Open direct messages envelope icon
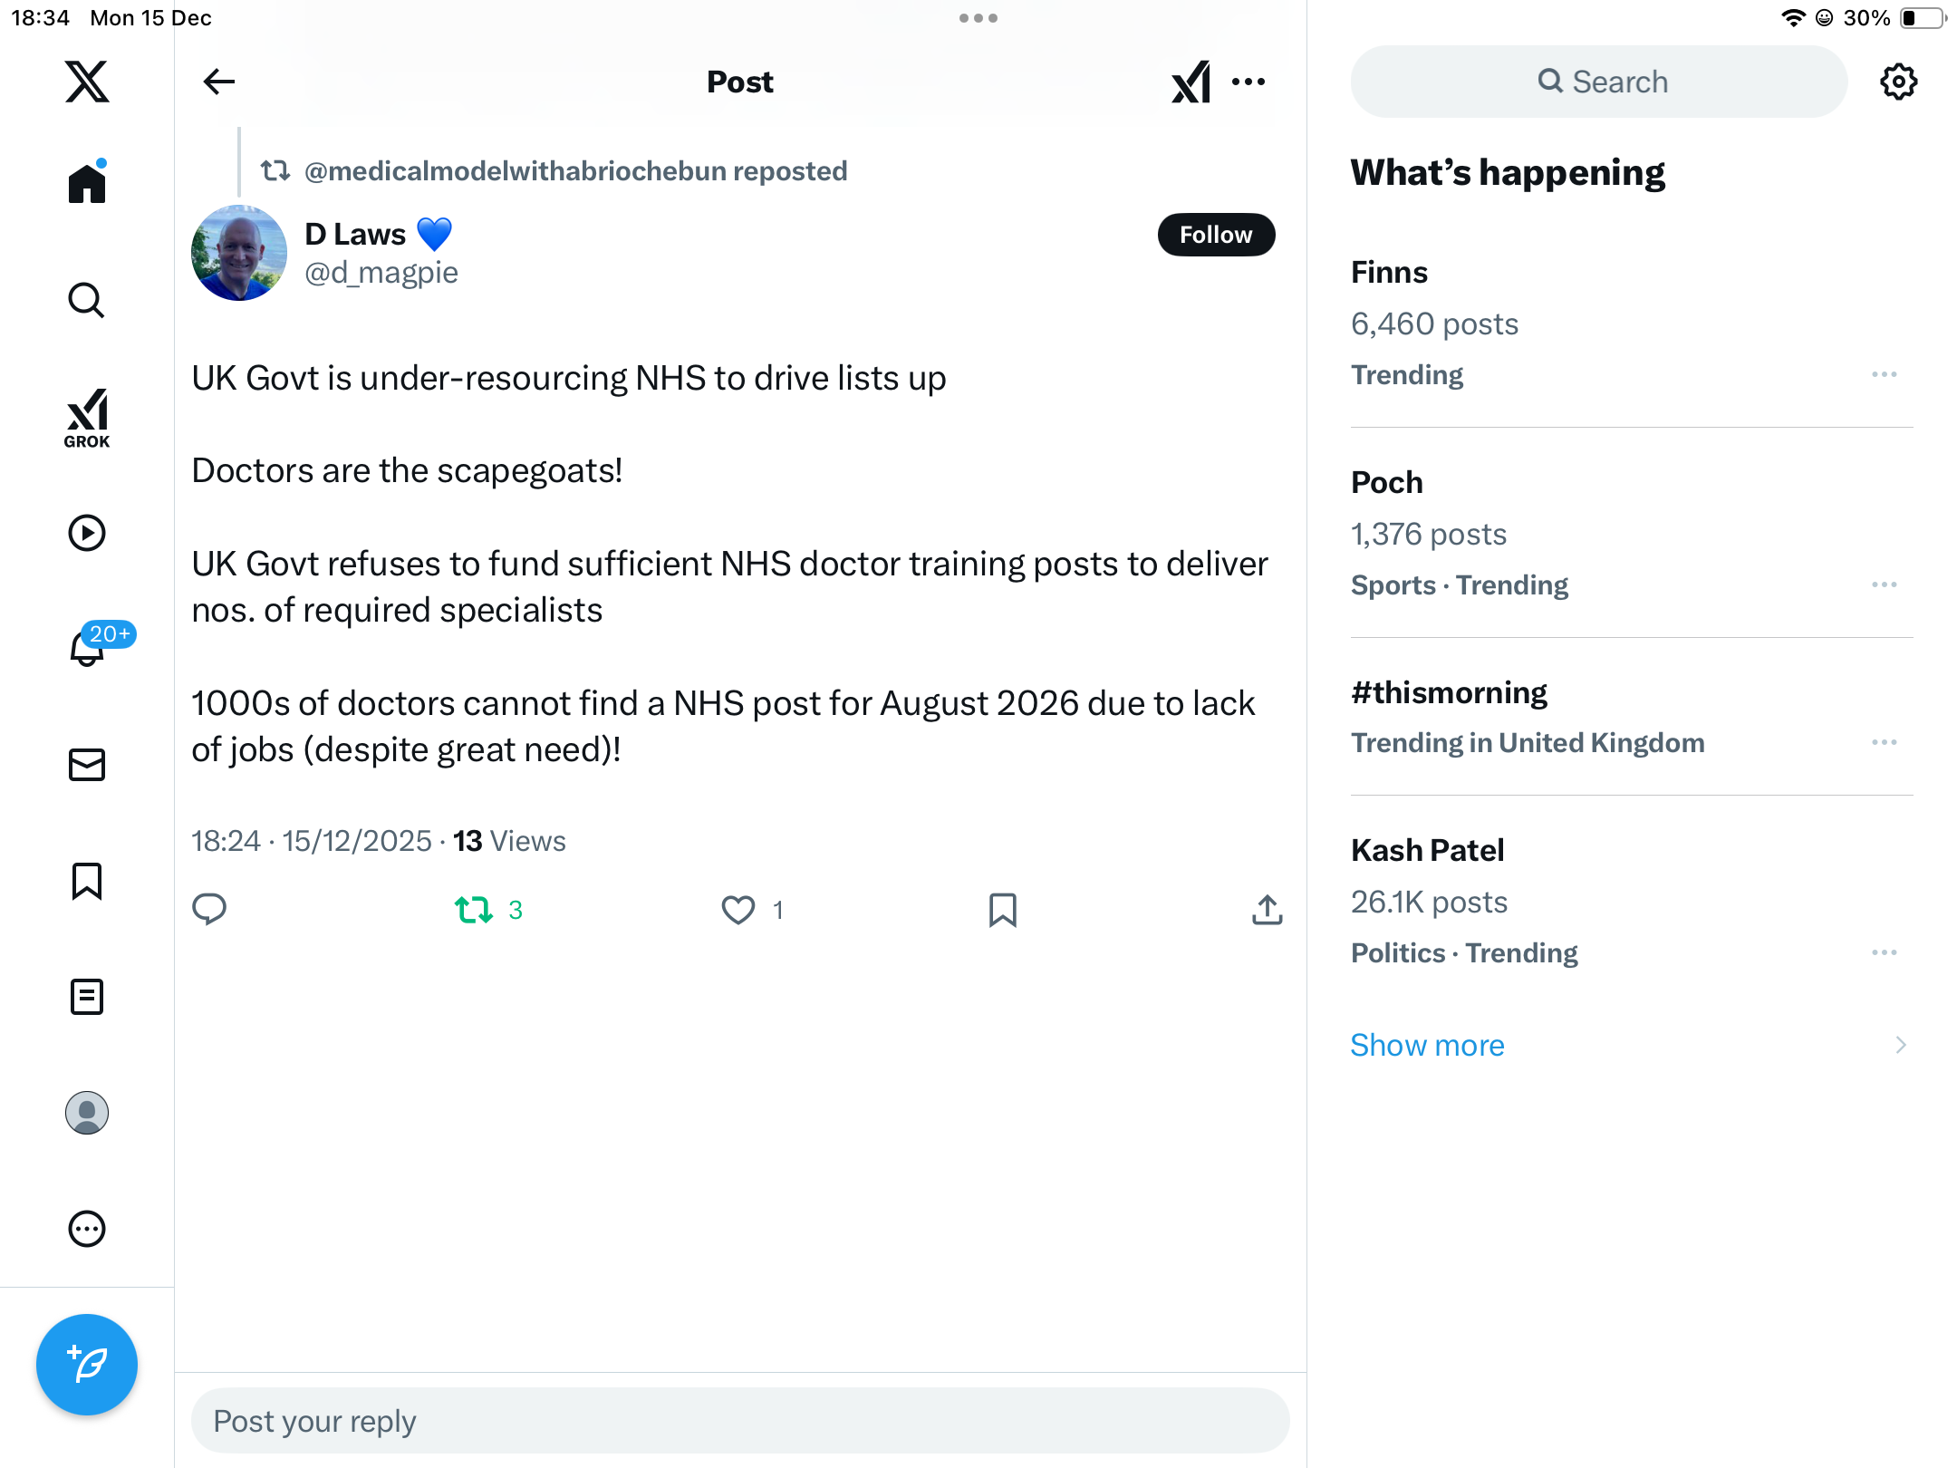 pyautogui.click(x=87, y=765)
